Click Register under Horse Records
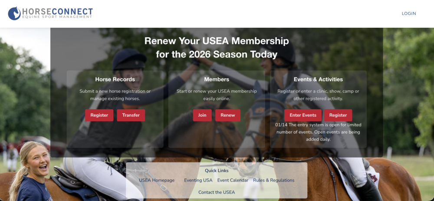Screen dimensions: 434x201 [99, 115]
